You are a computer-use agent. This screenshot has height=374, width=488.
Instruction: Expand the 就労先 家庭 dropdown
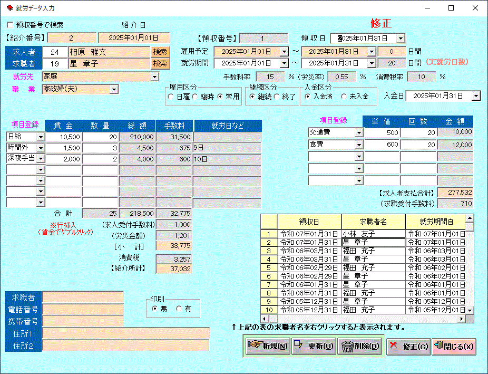click(155, 77)
